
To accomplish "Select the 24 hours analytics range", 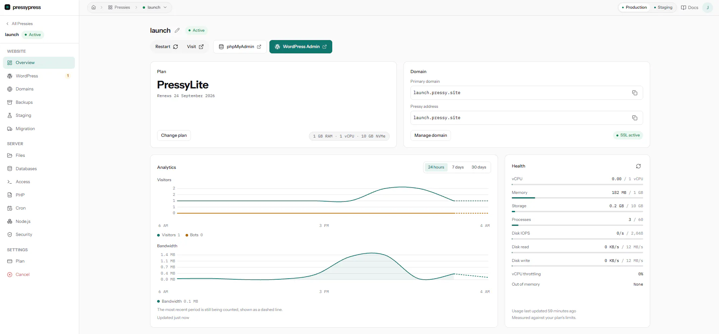I will tap(436, 167).
